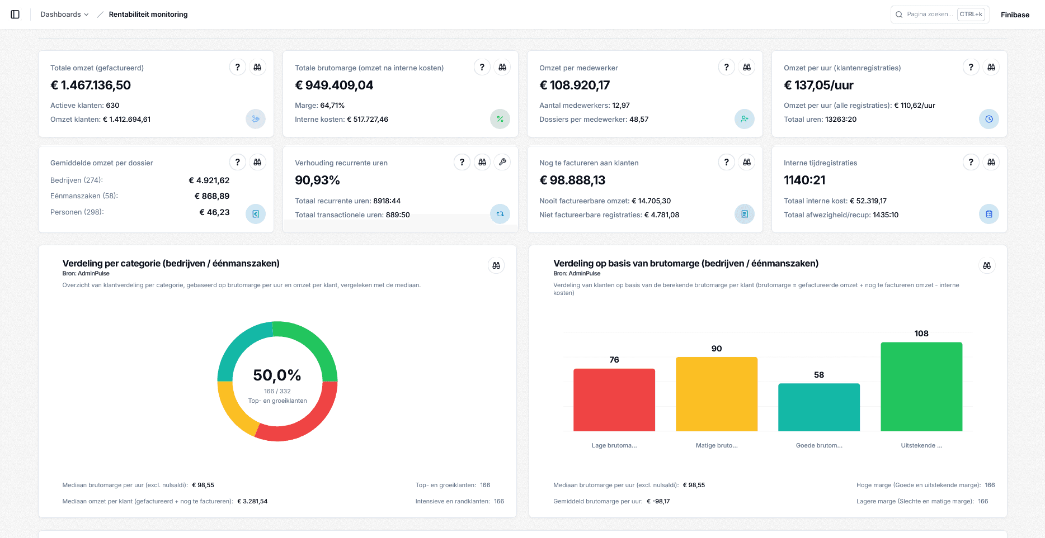Click the wrench icon on Verhouding recurrente uren
The width and height of the screenshot is (1045, 538).
pos(502,162)
